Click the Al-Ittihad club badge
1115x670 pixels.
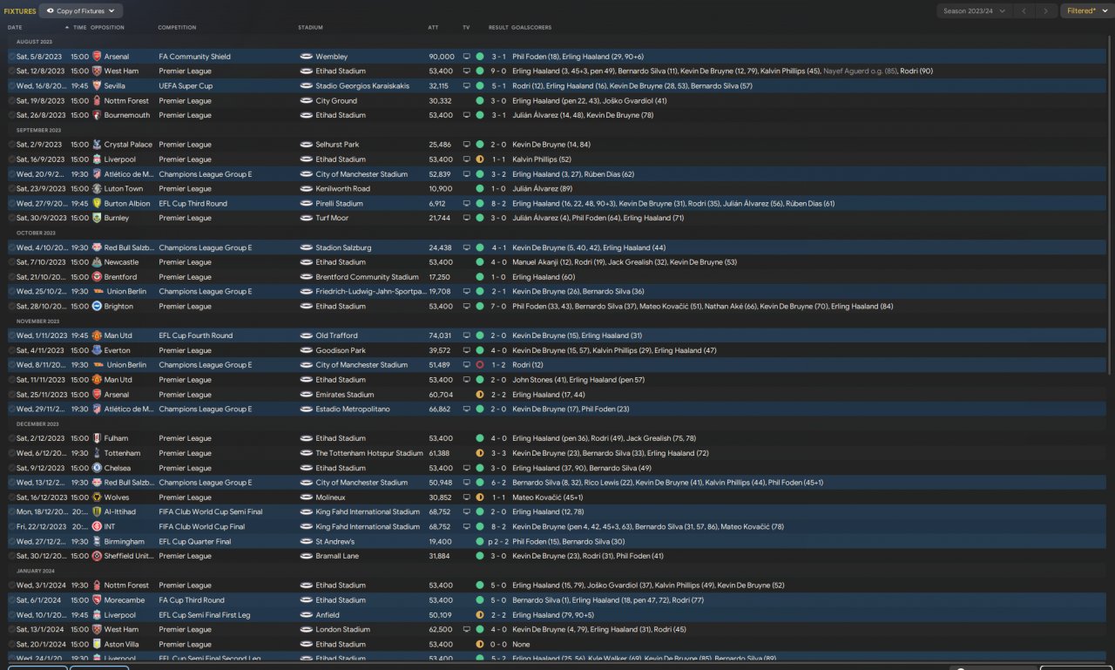(97, 512)
